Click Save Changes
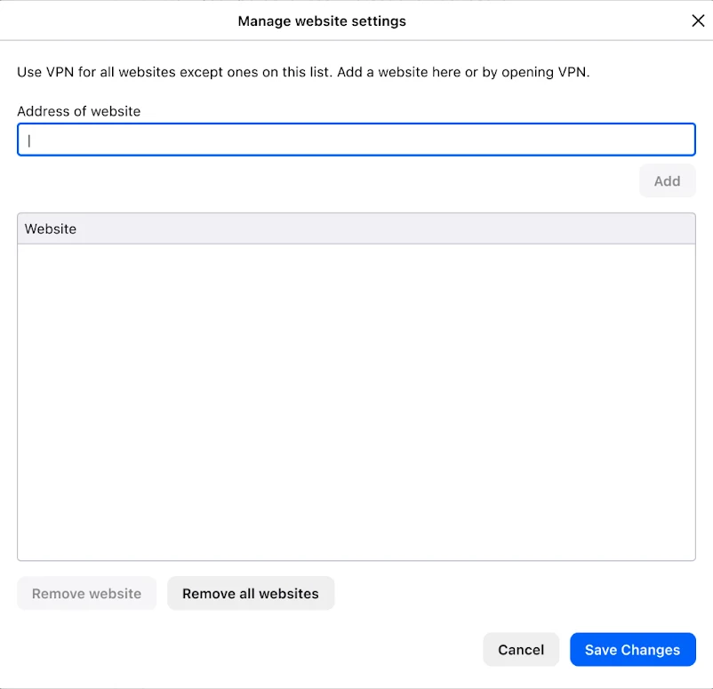Image resolution: width=713 pixels, height=689 pixels. coord(632,649)
